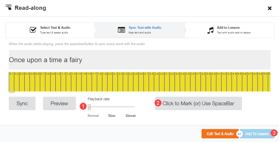The height and width of the screenshot is (142, 279).
Task: Click the red number 1 badge
Action: pos(83,106)
